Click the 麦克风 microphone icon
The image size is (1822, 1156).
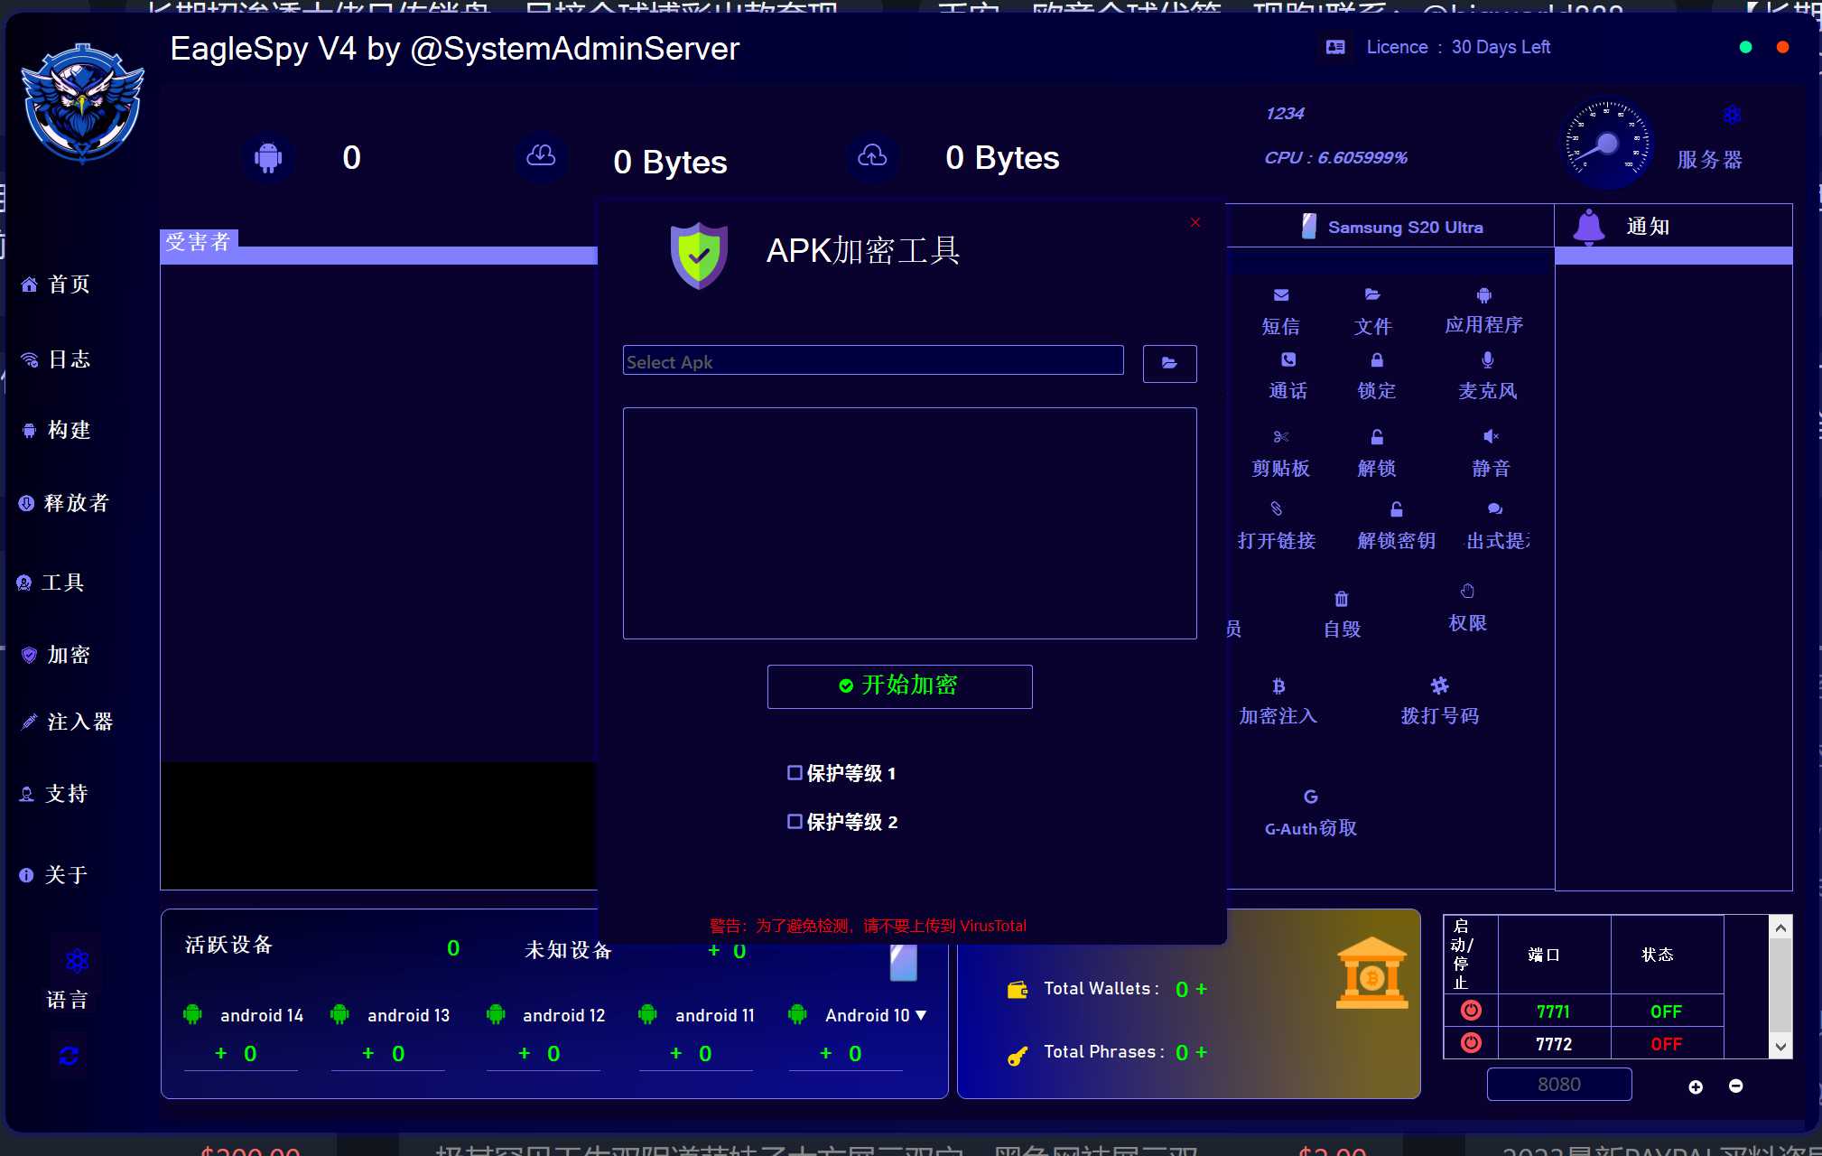pyautogui.click(x=1488, y=359)
